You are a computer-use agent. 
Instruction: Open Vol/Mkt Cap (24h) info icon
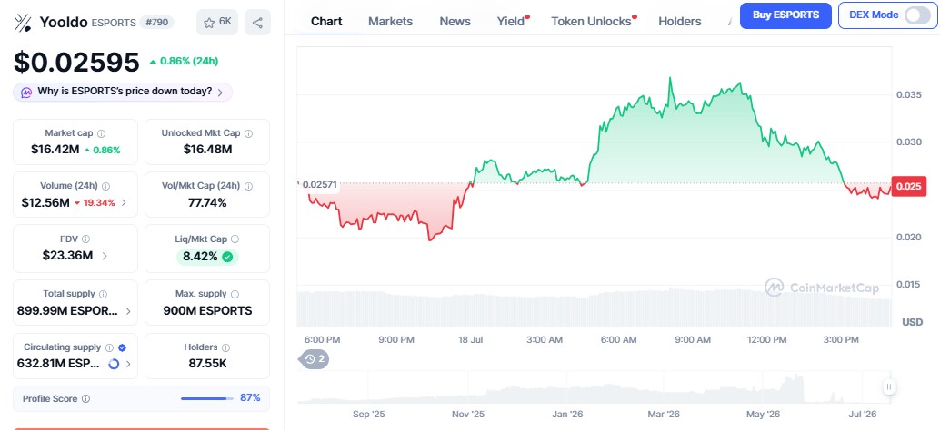click(x=248, y=187)
